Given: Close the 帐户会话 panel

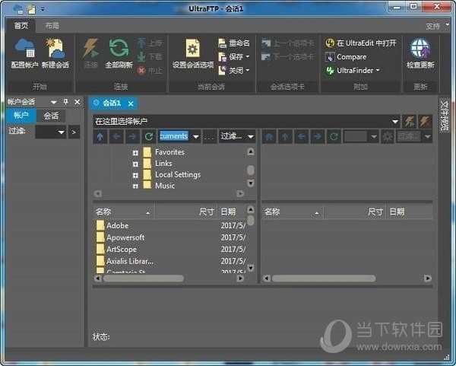Looking at the screenshot, I should coord(77,102).
